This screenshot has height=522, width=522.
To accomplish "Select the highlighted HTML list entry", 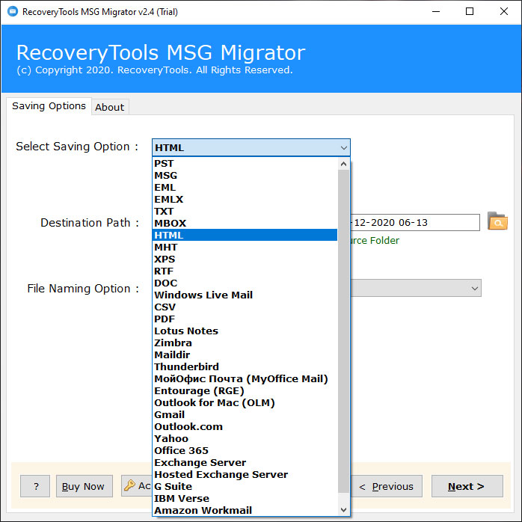I will pyautogui.click(x=245, y=235).
